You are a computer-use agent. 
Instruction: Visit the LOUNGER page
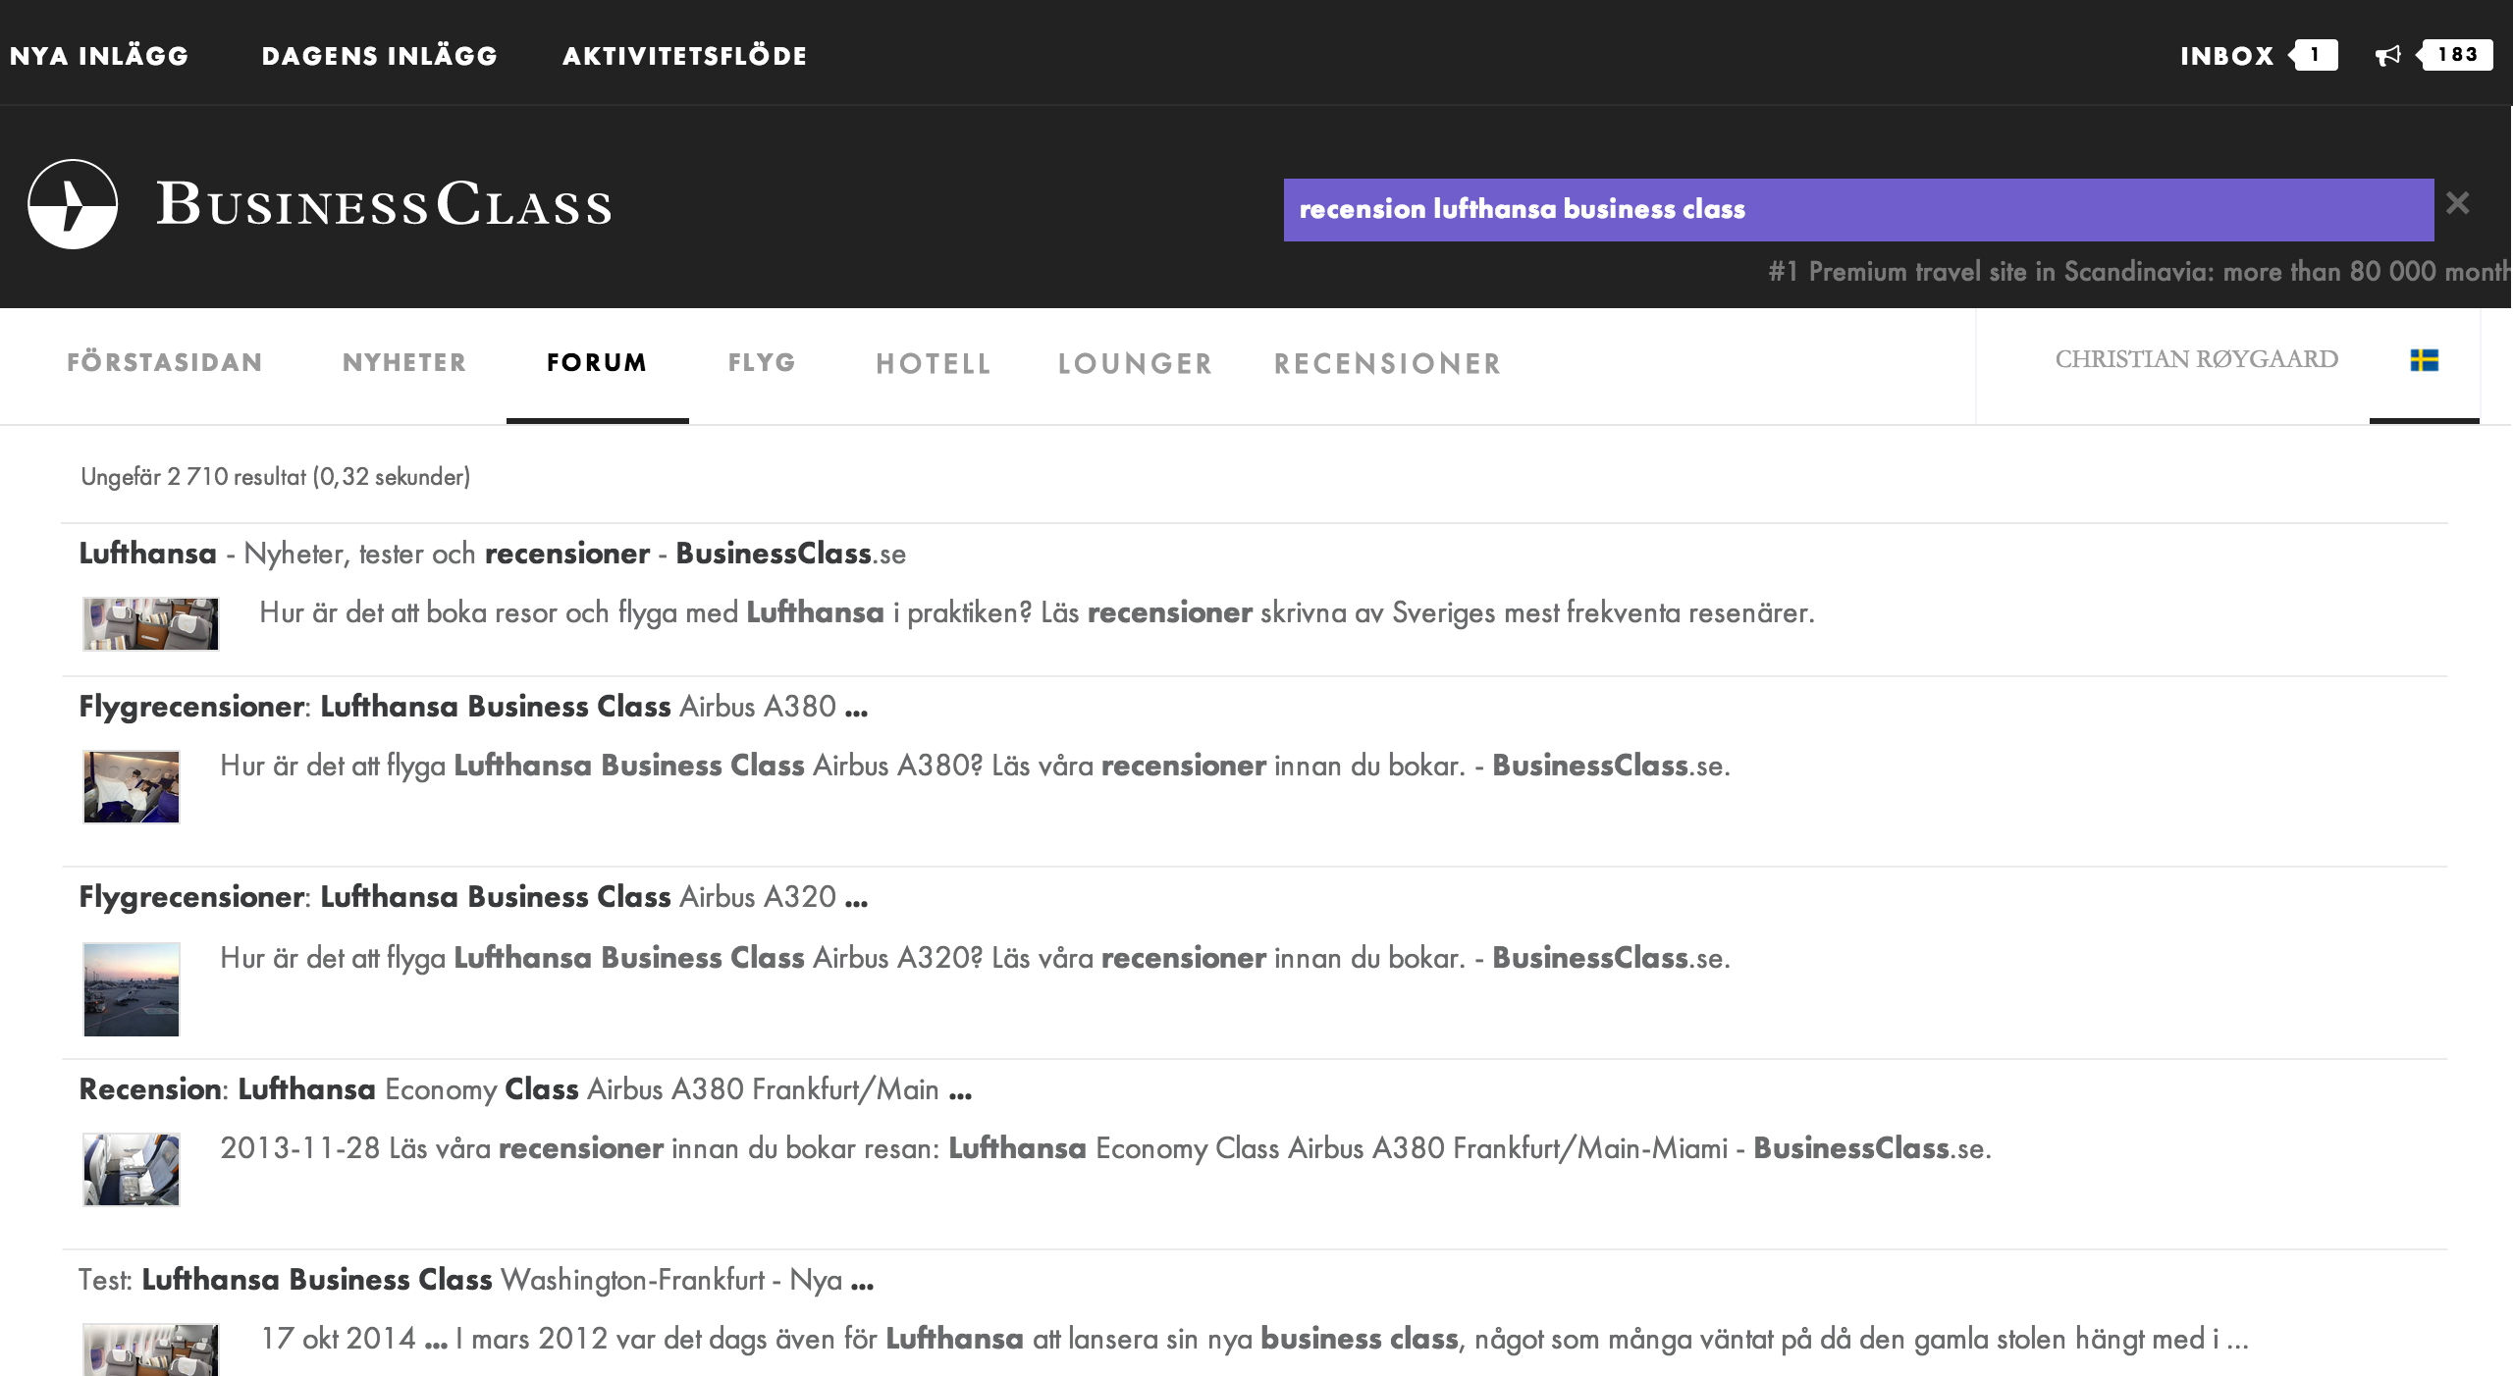[1135, 363]
